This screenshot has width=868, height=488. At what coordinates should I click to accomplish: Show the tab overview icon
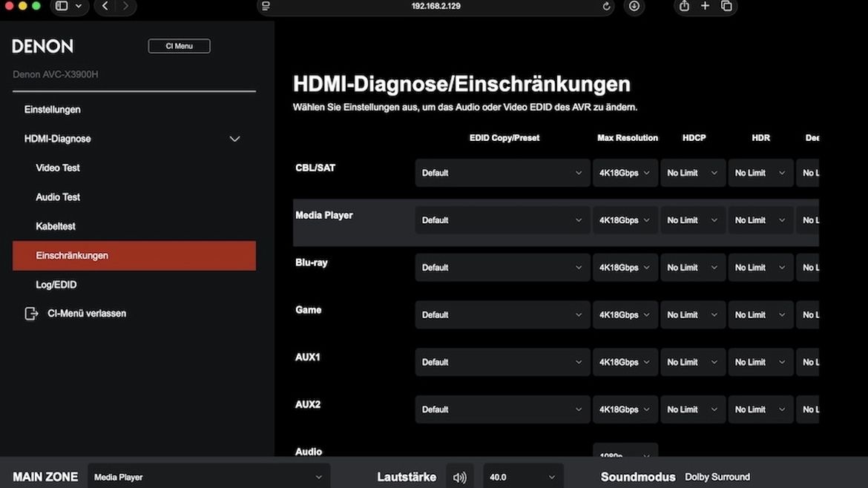point(726,6)
